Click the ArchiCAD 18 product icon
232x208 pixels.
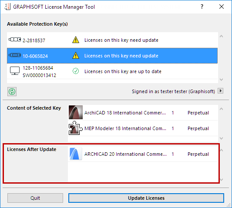click(x=76, y=112)
